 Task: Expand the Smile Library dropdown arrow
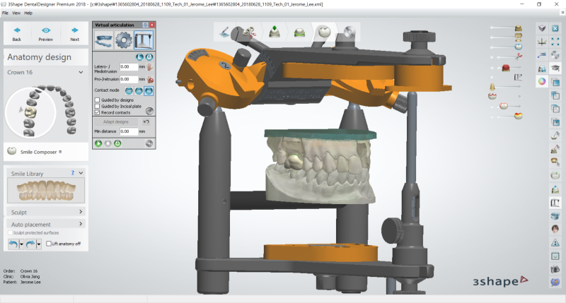pyautogui.click(x=81, y=173)
